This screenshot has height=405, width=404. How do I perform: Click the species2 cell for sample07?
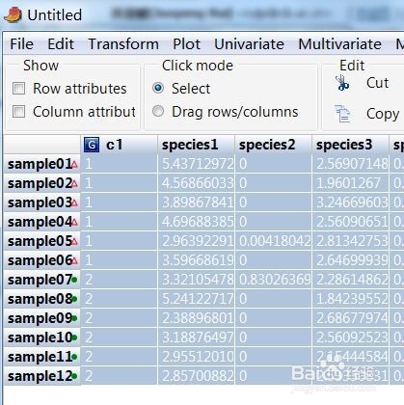[x=273, y=280]
